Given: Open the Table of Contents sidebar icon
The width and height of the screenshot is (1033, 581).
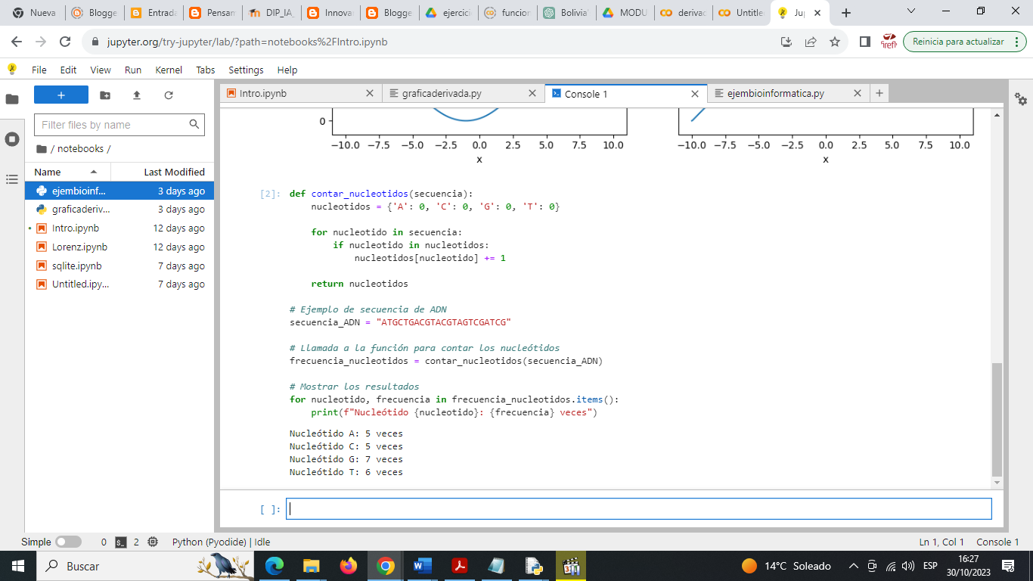Looking at the screenshot, I should point(12,179).
